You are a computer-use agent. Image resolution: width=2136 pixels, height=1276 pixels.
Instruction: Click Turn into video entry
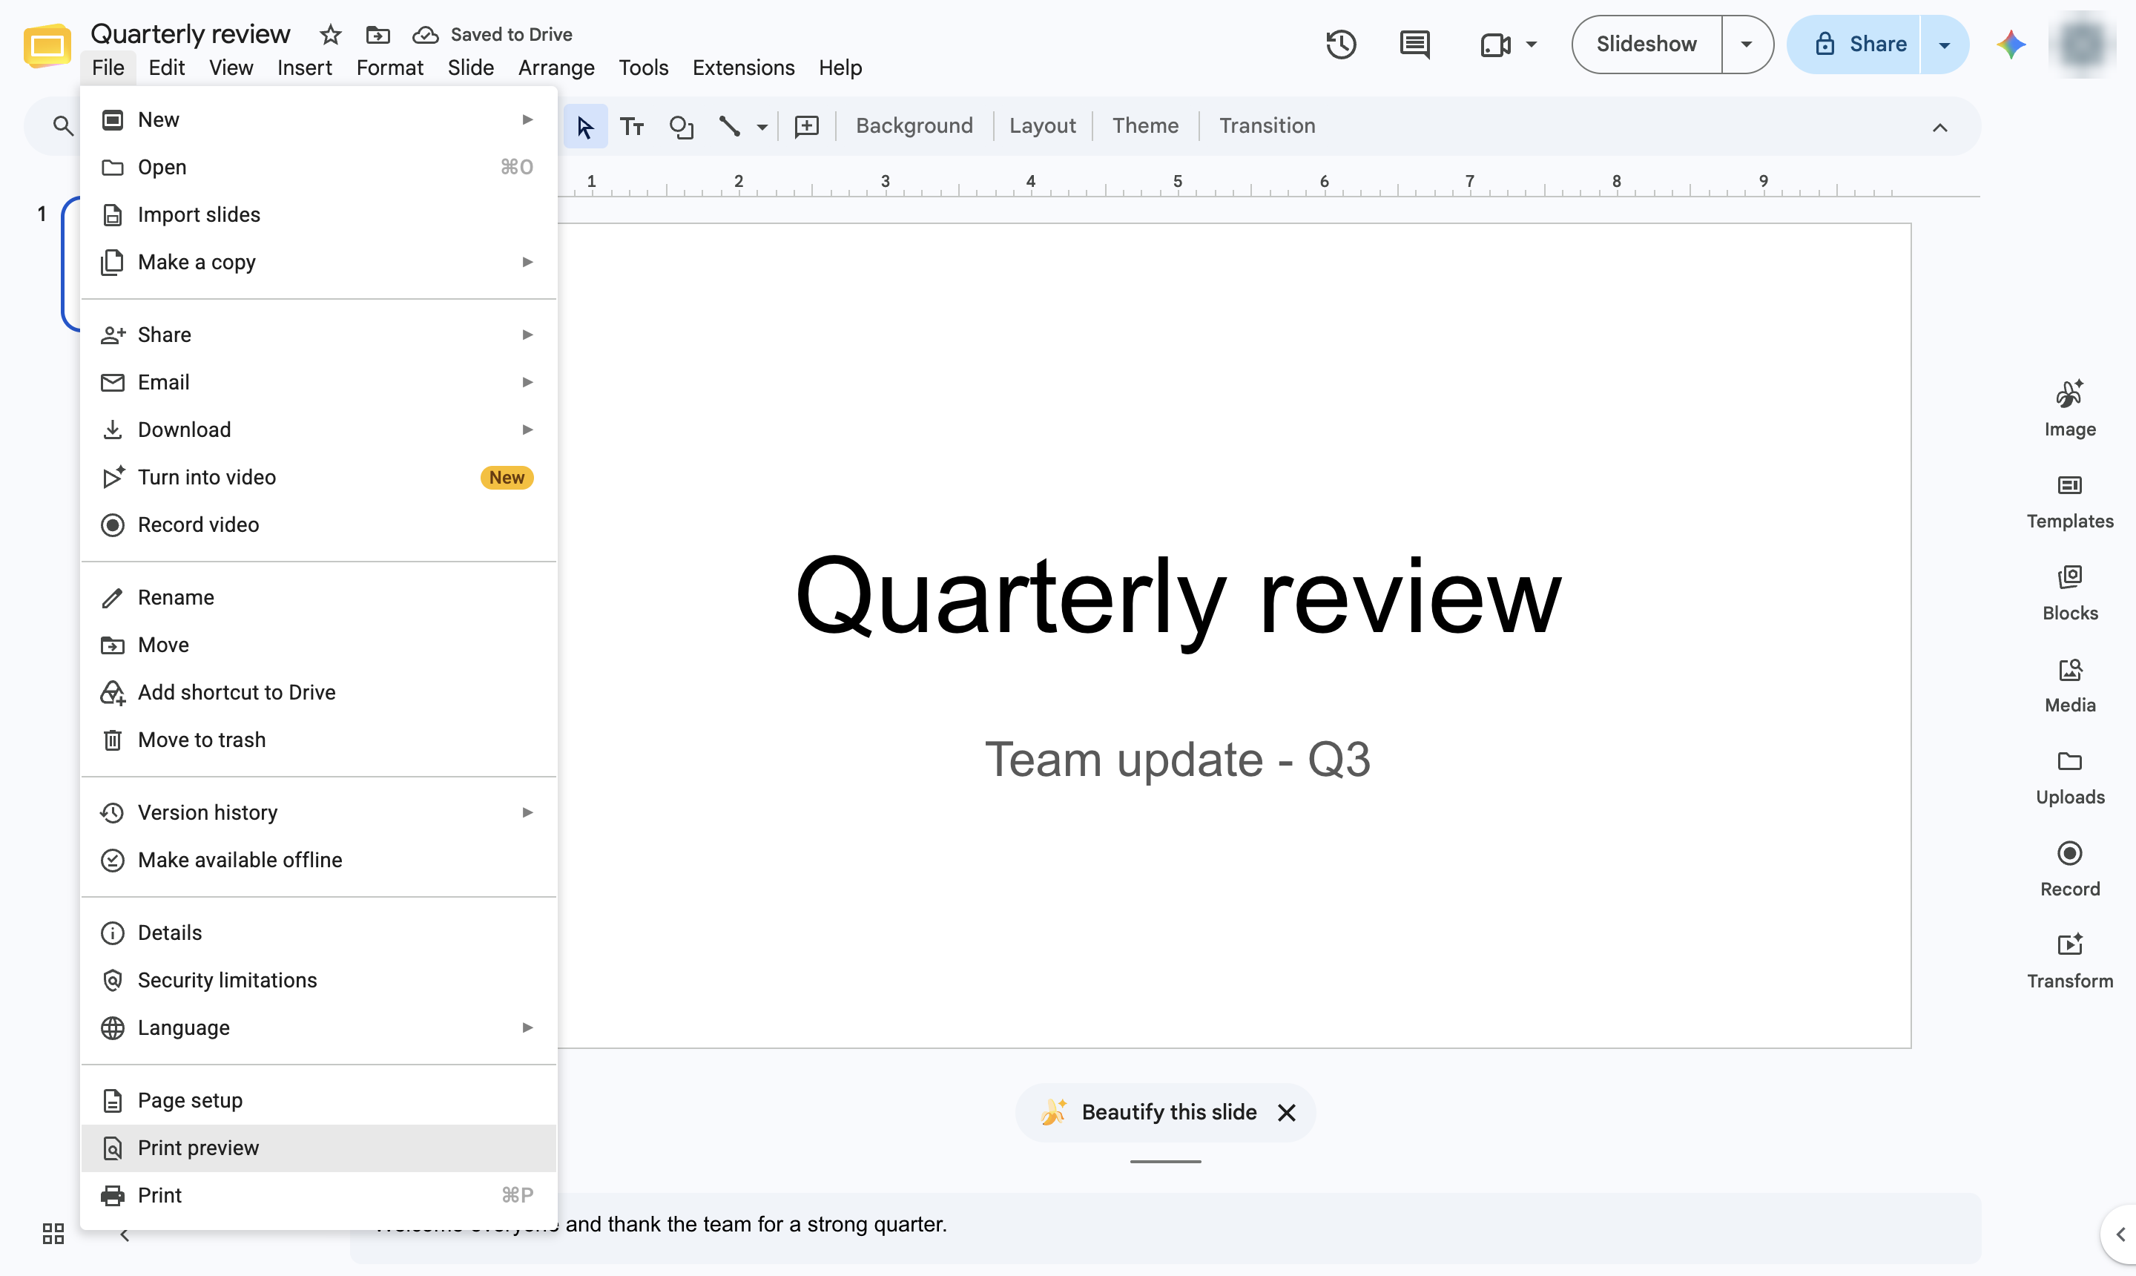(x=318, y=477)
